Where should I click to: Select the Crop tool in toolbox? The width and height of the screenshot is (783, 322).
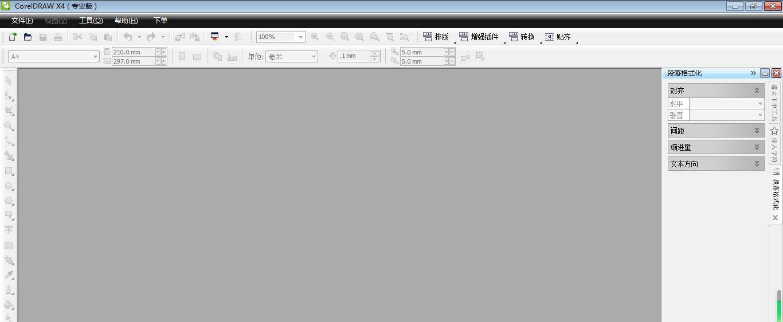[x=9, y=111]
